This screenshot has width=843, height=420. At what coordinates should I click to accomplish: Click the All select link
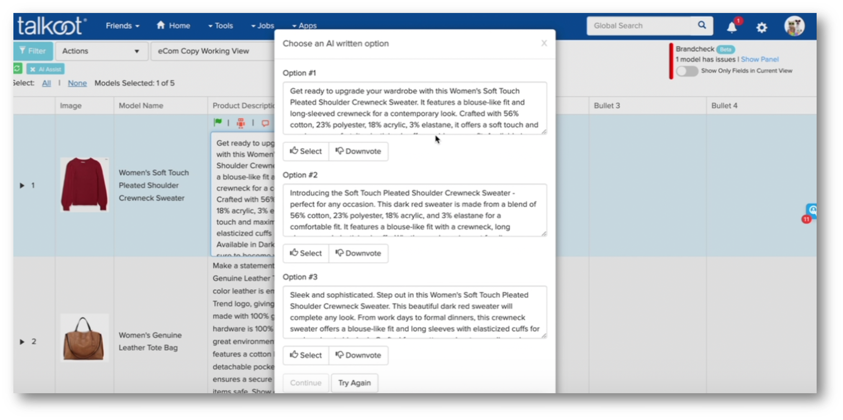click(x=46, y=83)
